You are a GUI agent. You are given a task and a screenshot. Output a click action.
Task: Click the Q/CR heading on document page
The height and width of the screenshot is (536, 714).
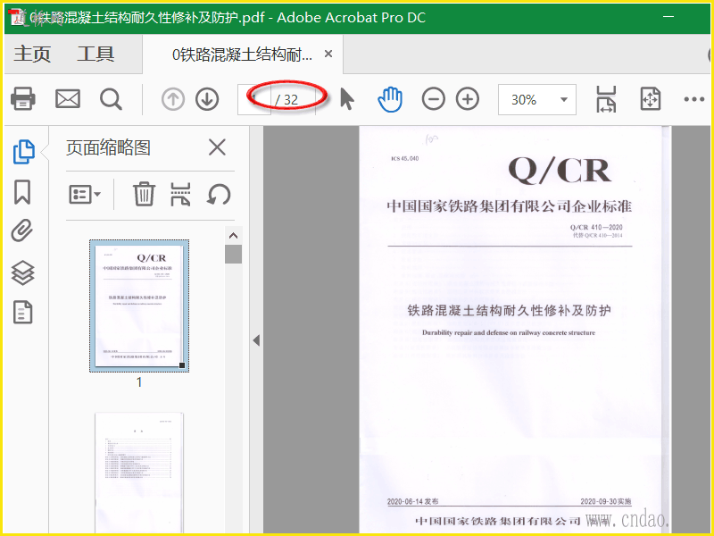click(559, 171)
